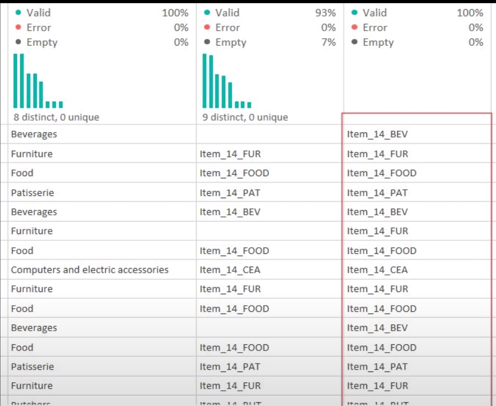Screen dimensions: 496x406
Task: Open the histogram above "9 distinct, 0 unique"
Action: pyautogui.click(x=227, y=80)
